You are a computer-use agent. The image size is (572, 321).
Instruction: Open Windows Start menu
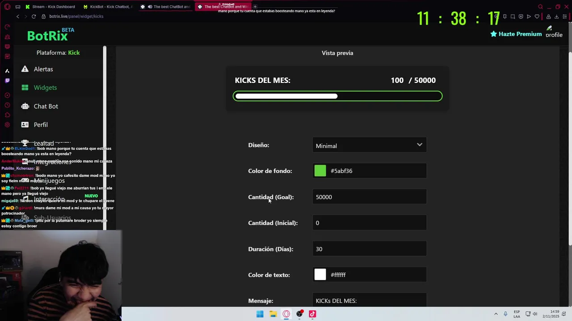(260, 314)
